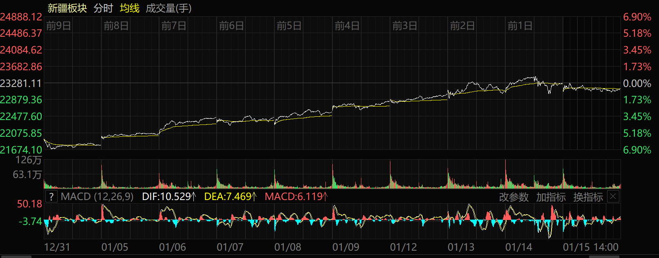Image resolution: width=659 pixels, height=258 pixels.
Task: Click the 0.00% baseline percentage label
Action: click(x=637, y=83)
